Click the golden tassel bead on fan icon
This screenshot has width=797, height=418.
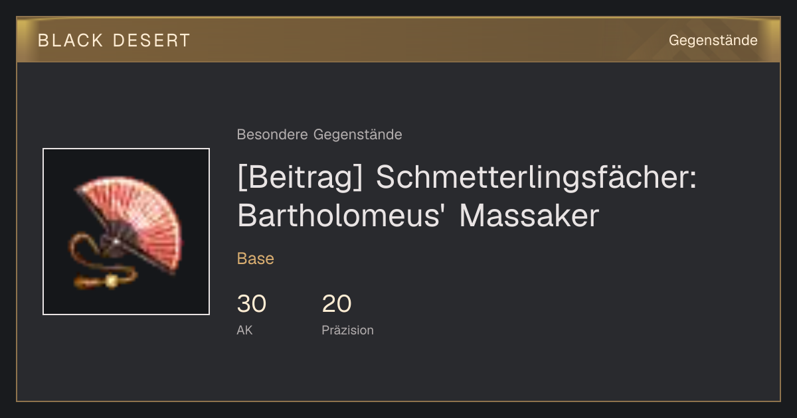(x=111, y=281)
